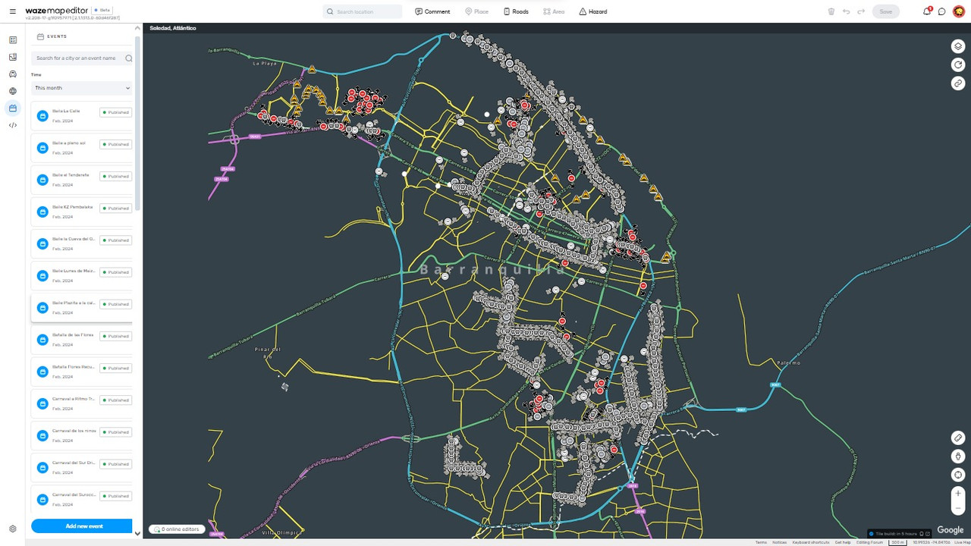
Task: Select the ruler measure tool
Action: [958, 438]
